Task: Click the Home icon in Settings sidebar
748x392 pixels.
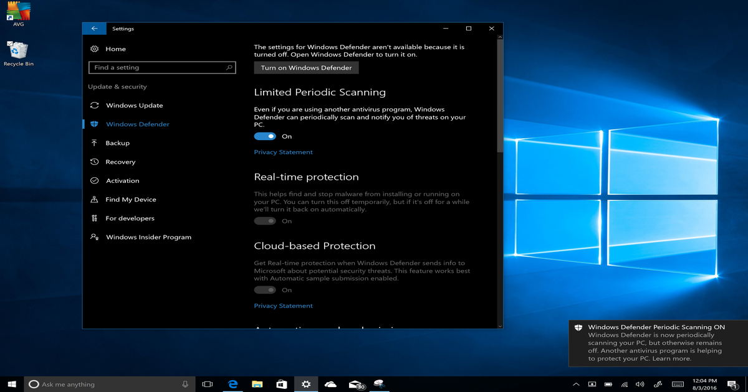Action: tap(94, 49)
